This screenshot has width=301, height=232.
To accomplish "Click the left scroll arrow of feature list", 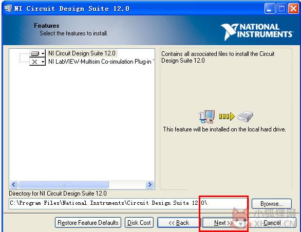I will [14, 185].
